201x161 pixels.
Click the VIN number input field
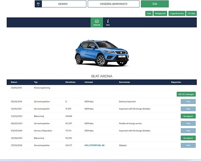(x=114, y=4)
